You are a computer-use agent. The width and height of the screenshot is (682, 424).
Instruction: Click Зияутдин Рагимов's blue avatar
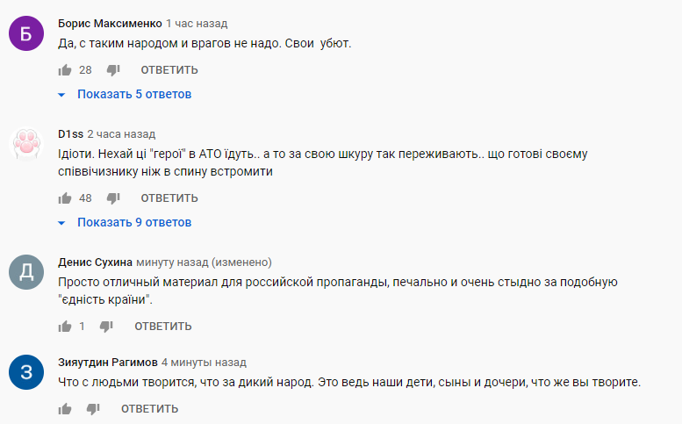(x=26, y=372)
